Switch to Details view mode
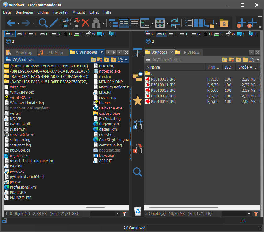The height and width of the screenshot is (232, 264). point(134,23)
